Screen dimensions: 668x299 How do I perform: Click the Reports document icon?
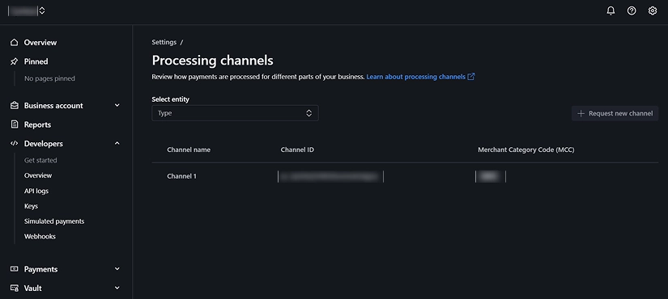pyautogui.click(x=14, y=124)
